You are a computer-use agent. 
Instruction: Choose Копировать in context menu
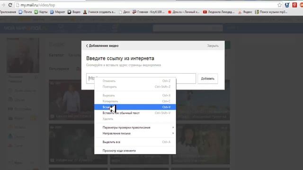[x=135, y=101]
